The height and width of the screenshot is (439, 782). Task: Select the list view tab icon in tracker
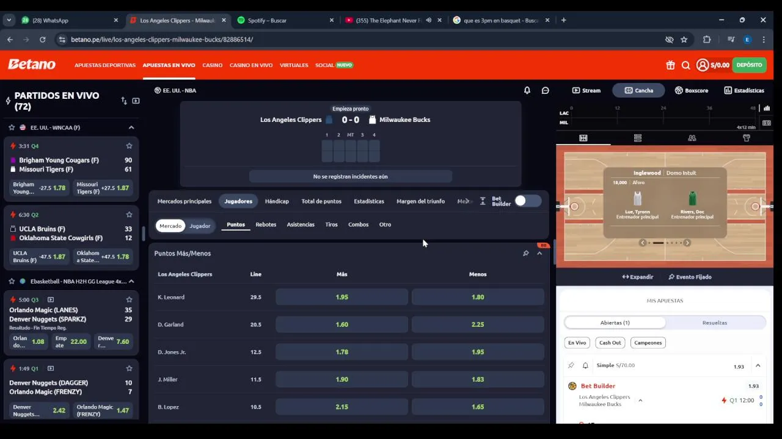pyautogui.click(x=637, y=138)
